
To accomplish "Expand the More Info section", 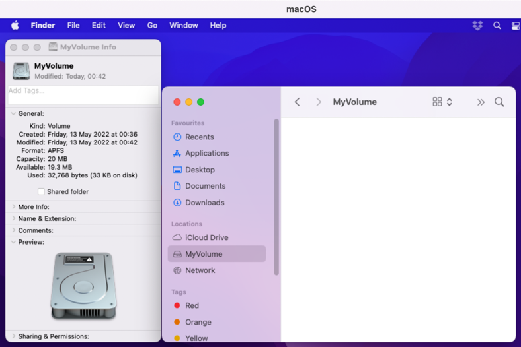I will tap(14, 207).
